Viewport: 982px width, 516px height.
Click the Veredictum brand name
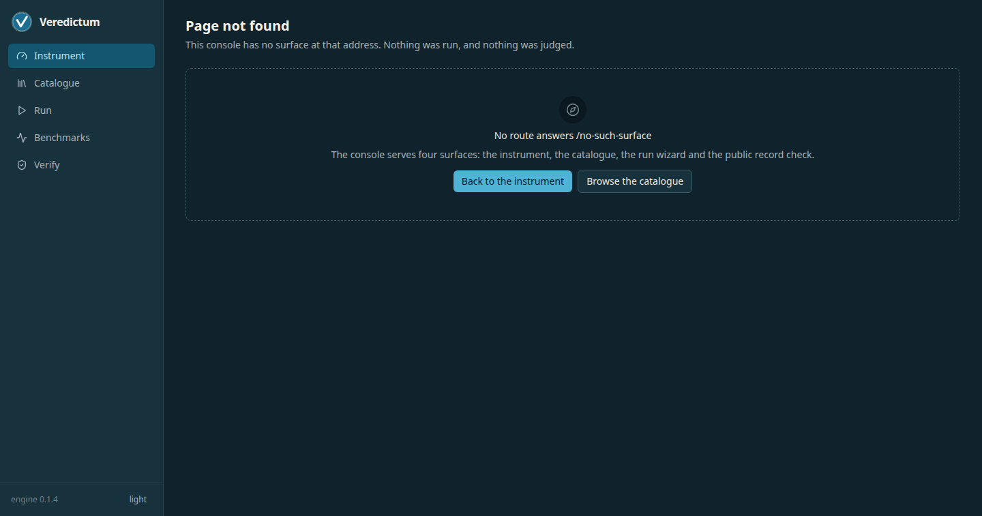(x=70, y=22)
